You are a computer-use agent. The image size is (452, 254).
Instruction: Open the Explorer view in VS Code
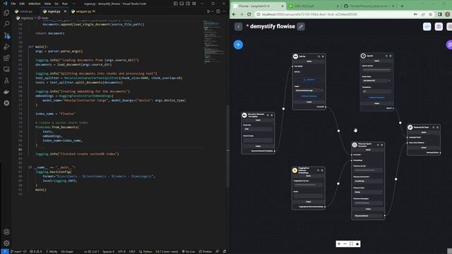point(6,13)
